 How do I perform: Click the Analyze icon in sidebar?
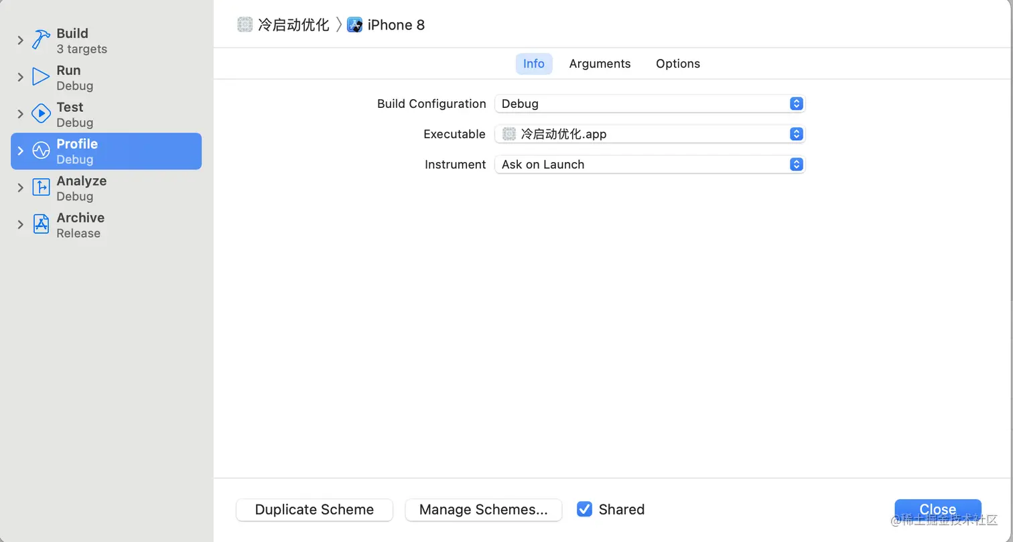pos(41,188)
